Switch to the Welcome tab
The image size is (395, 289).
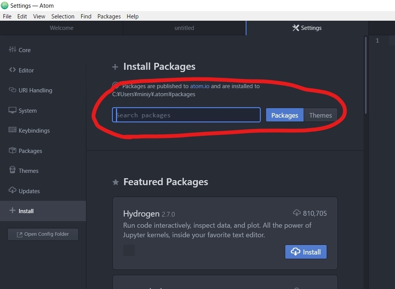[61, 28]
